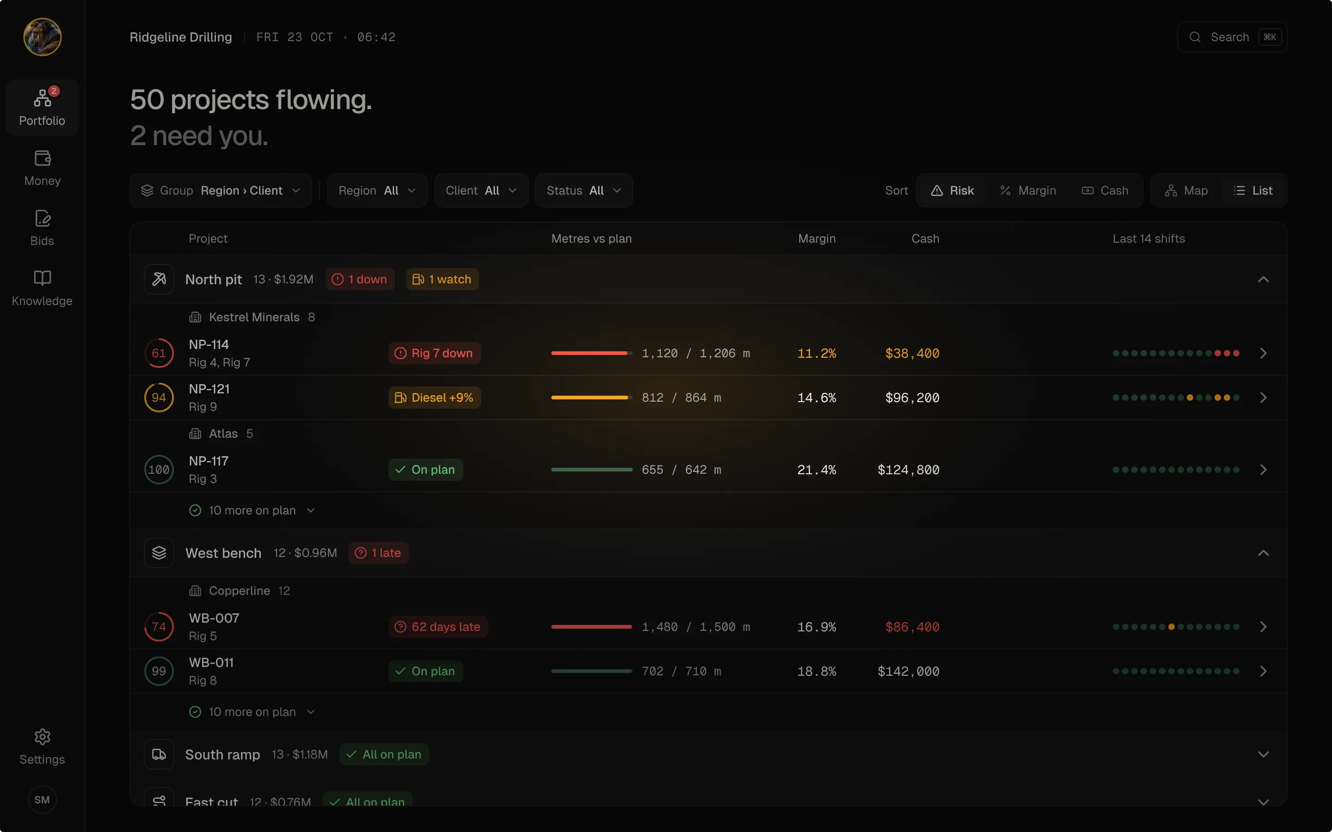This screenshot has width=1332, height=832.
Task: Open the Region All filter dropdown
Action: pos(377,190)
